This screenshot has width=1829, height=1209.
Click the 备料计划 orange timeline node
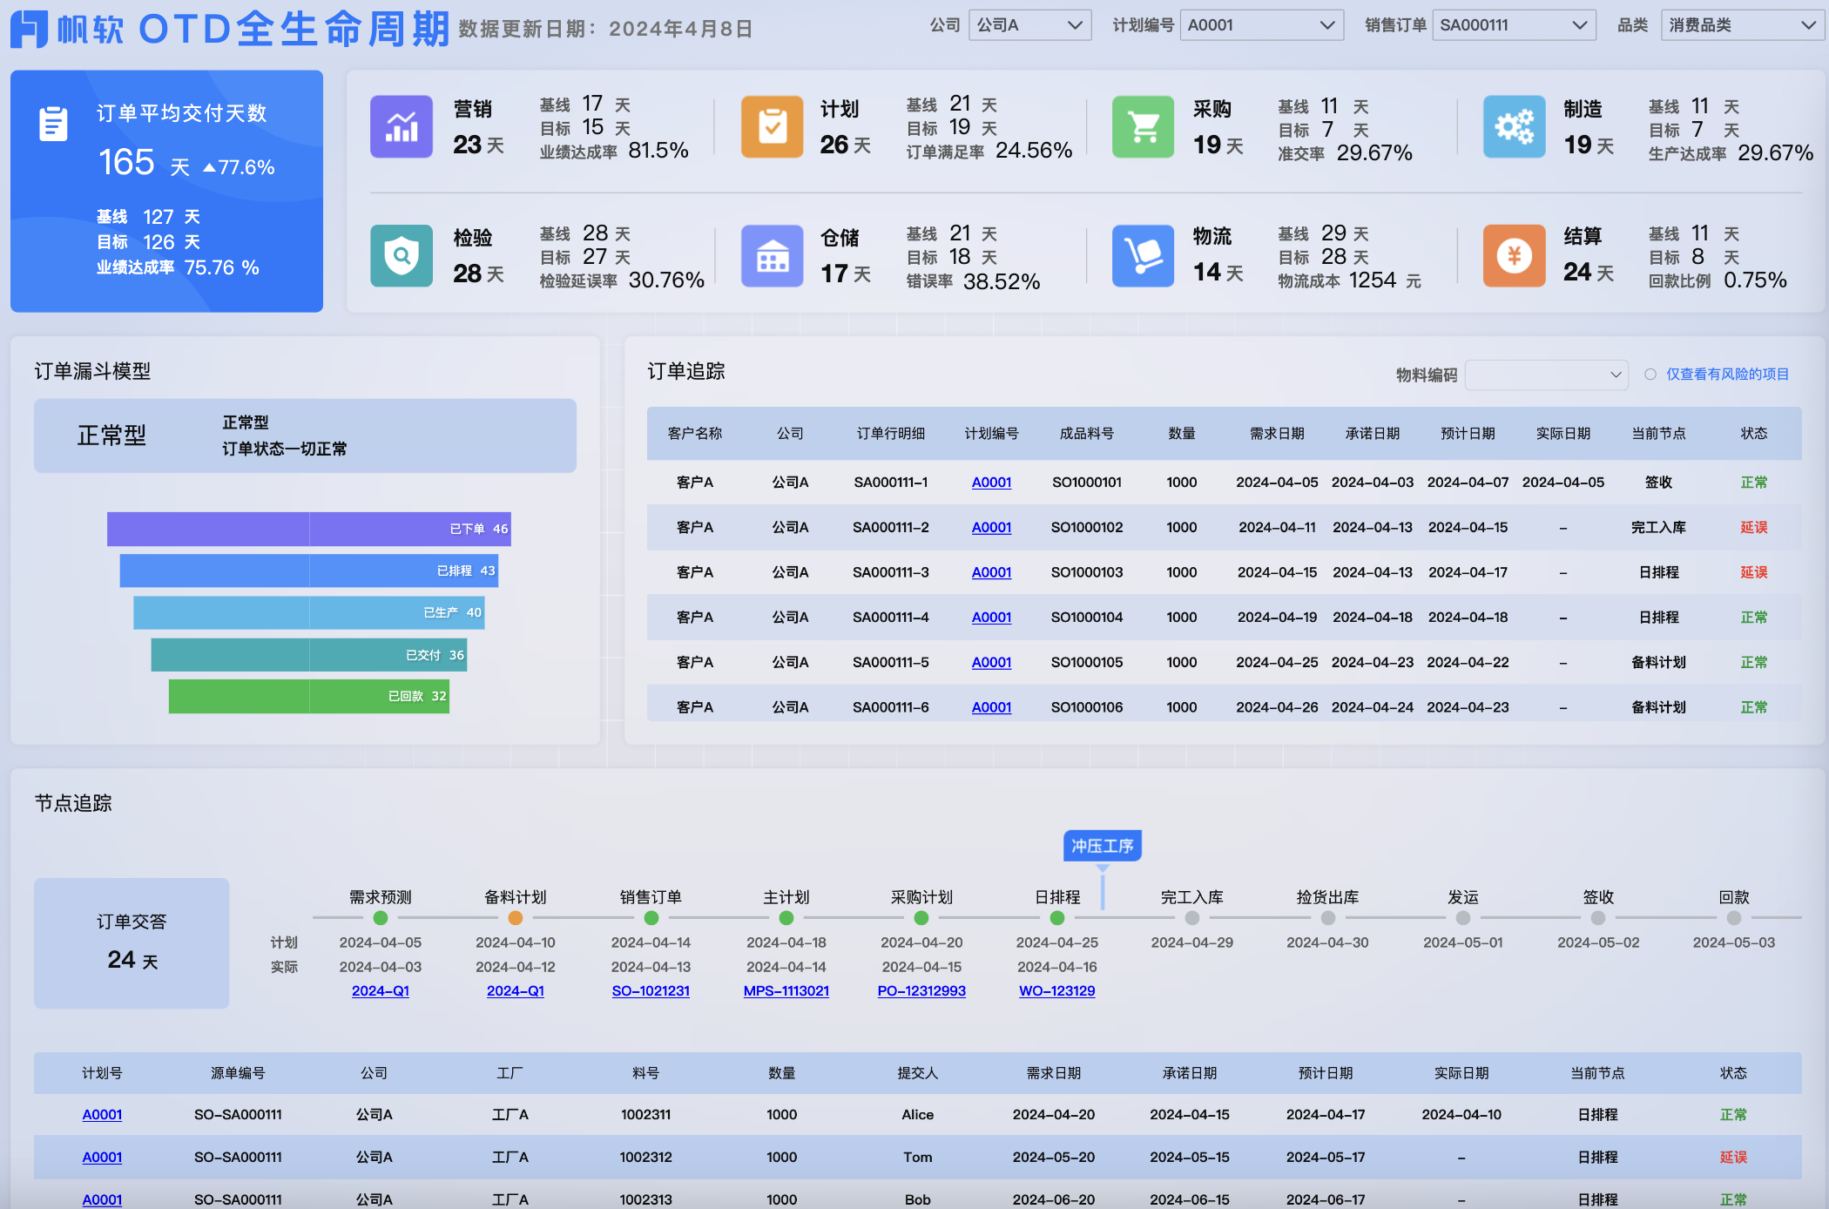[516, 918]
